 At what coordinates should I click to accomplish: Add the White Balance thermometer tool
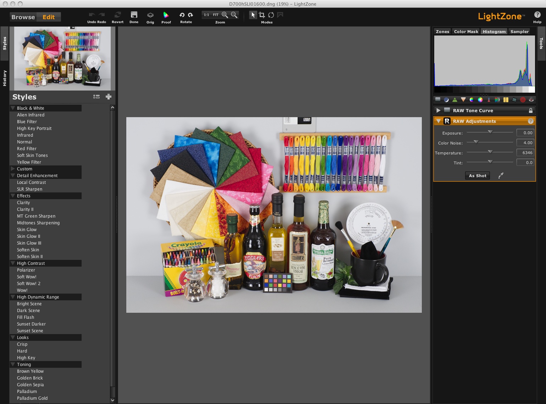coord(489,100)
